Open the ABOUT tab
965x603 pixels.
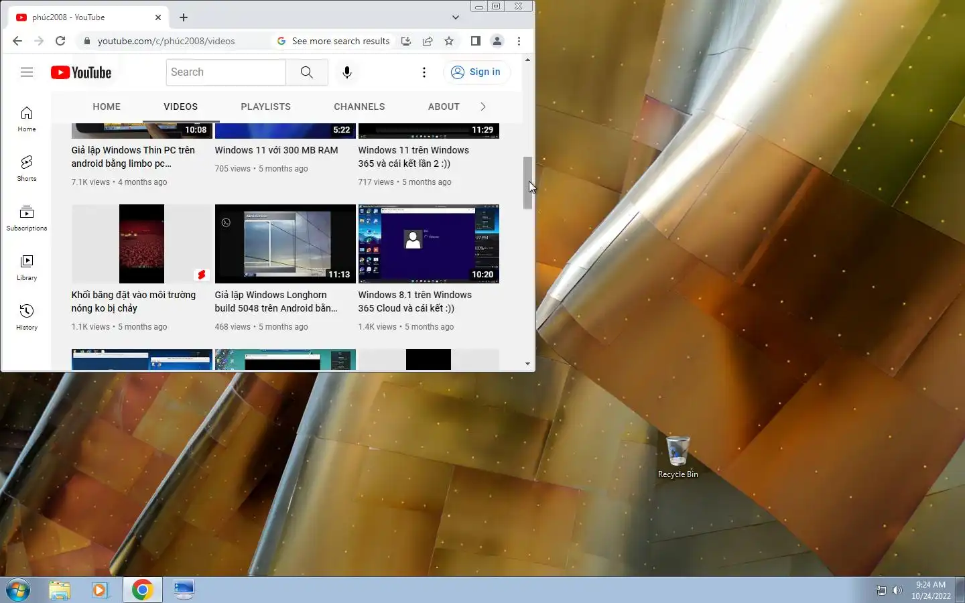(444, 107)
